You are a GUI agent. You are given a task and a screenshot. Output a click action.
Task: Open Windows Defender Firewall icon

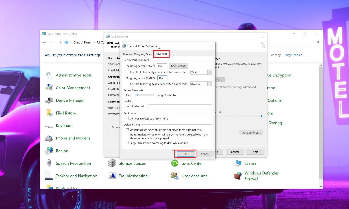point(238,176)
